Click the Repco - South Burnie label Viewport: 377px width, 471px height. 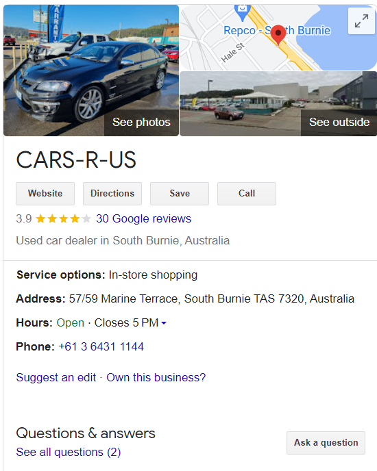point(277,30)
